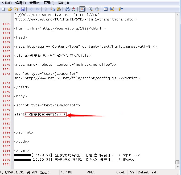
Task: Cut selection with the scissors icon
Action: click(x=46, y=9)
